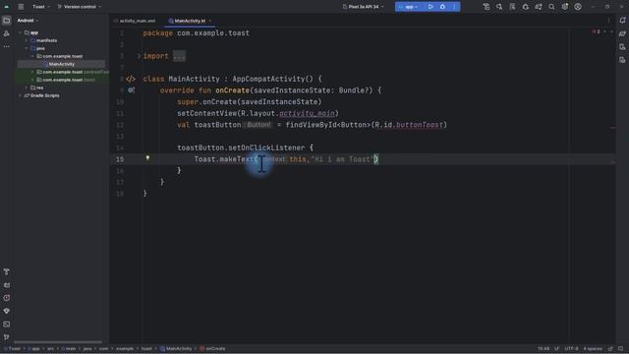This screenshot has width=629, height=354.
Task: Open the Problems tool window icon
Action: (7, 298)
